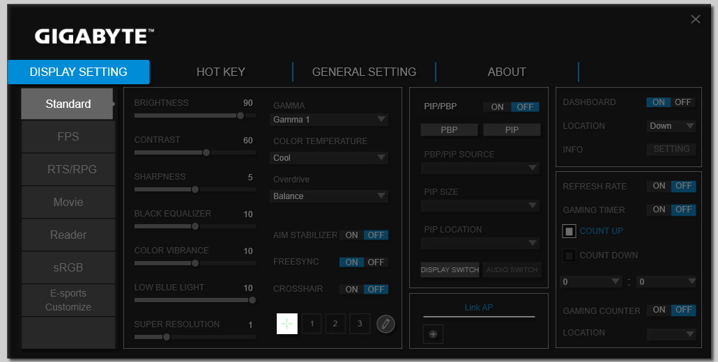
Task: Expand the Gamma dropdown
Action: (329, 120)
